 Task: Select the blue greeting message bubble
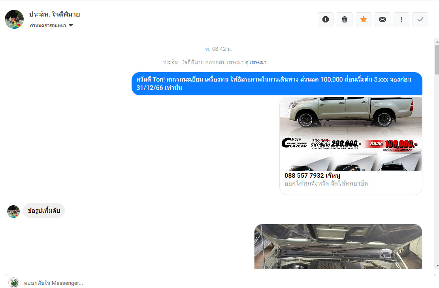(277, 84)
